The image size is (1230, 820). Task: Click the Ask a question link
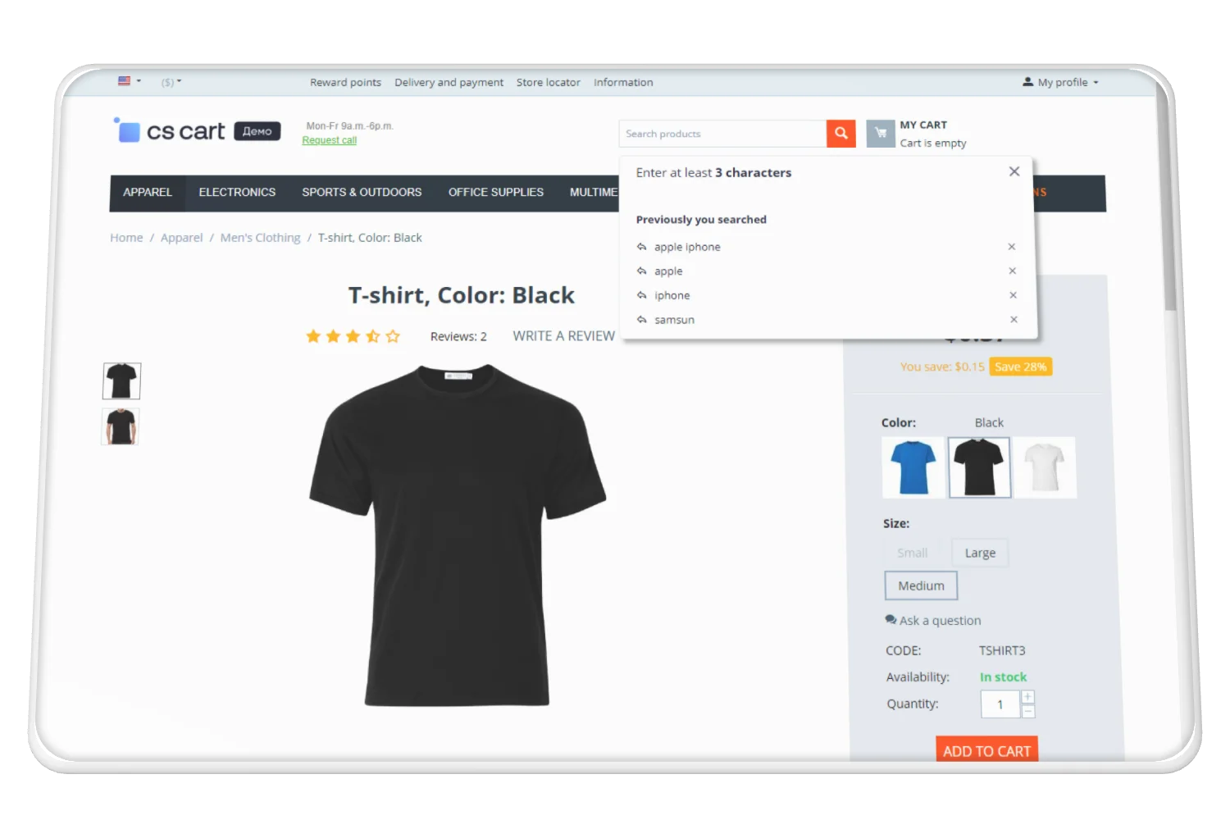tap(940, 621)
